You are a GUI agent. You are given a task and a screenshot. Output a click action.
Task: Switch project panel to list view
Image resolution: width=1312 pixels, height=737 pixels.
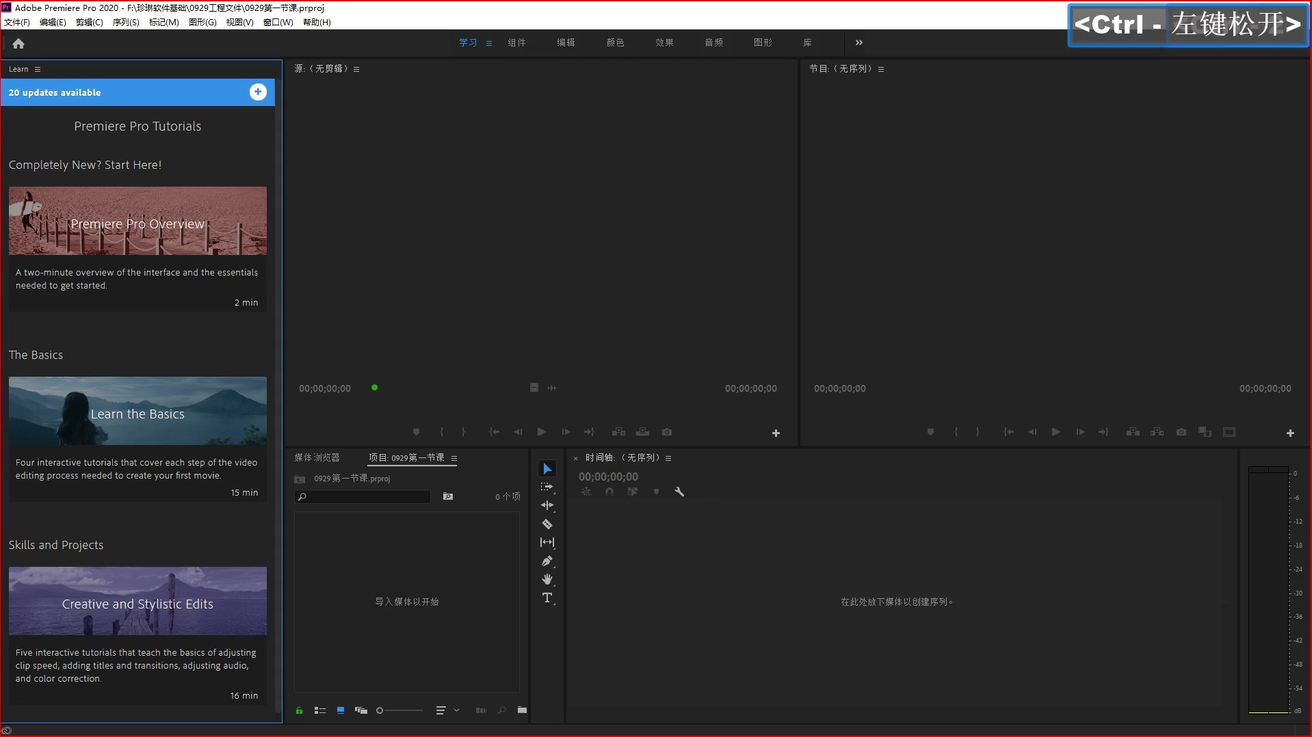click(x=319, y=710)
